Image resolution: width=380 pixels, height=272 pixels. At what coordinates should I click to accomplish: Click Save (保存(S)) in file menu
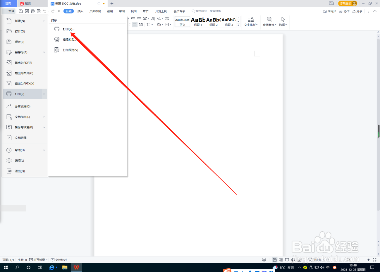(x=25, y=42)
